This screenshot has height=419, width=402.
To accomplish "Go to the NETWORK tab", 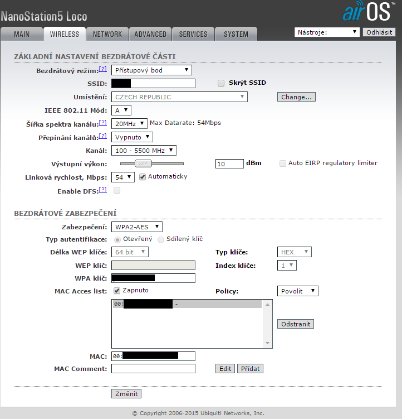I will click(107, 34).
